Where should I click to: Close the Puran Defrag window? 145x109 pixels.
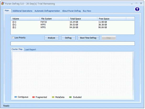141,3
